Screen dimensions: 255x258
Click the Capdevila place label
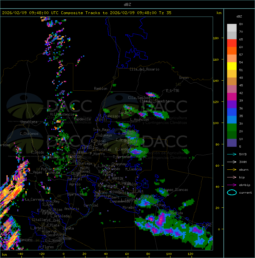pyautogui.click(x=82, y=119)
